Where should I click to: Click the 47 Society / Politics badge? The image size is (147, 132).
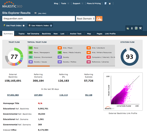click(60, 62)
